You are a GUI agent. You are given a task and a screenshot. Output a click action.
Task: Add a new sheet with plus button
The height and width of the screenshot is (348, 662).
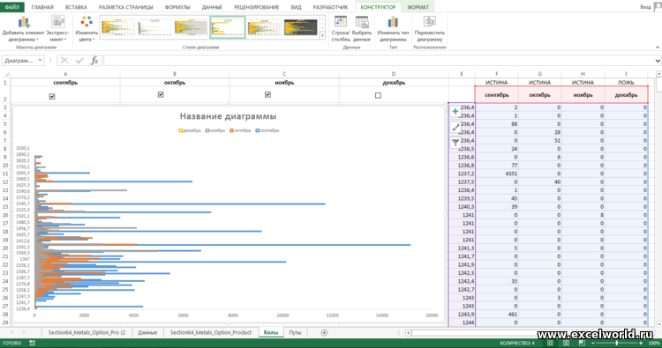[x=324, y=333]
